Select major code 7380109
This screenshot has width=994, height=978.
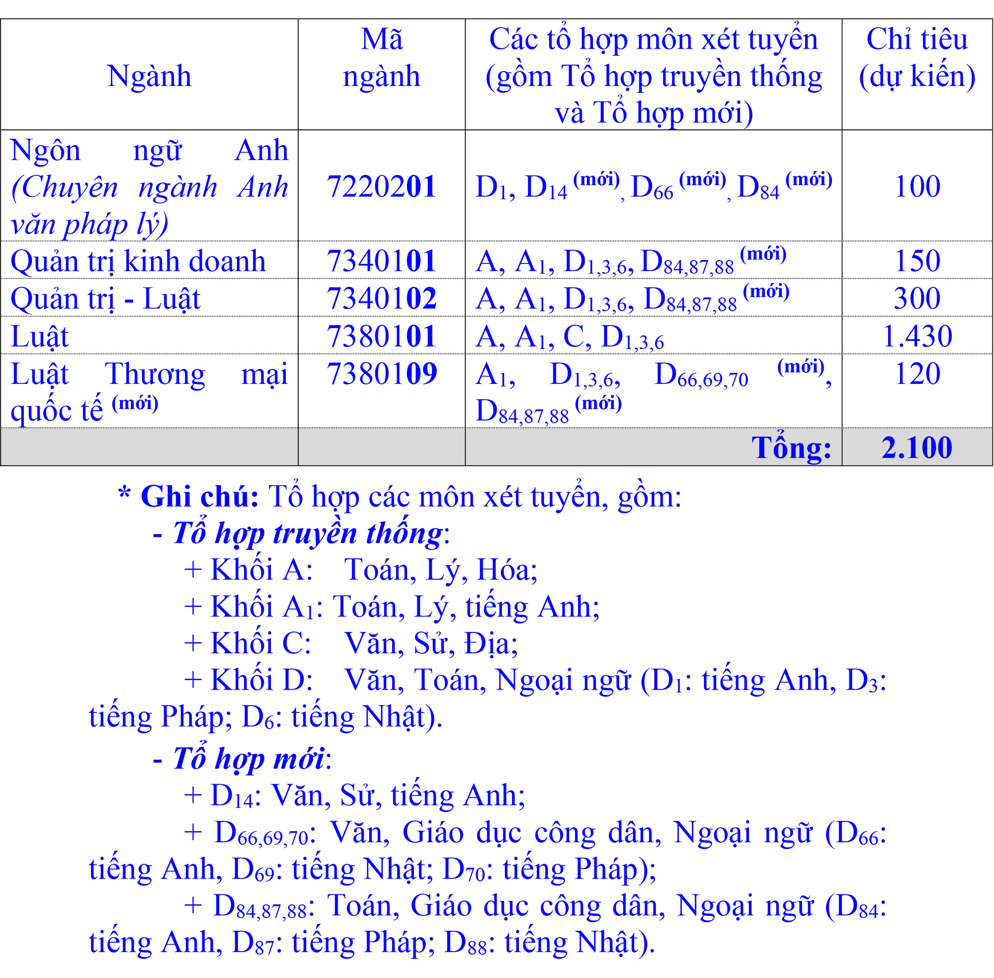coord(382,373)
